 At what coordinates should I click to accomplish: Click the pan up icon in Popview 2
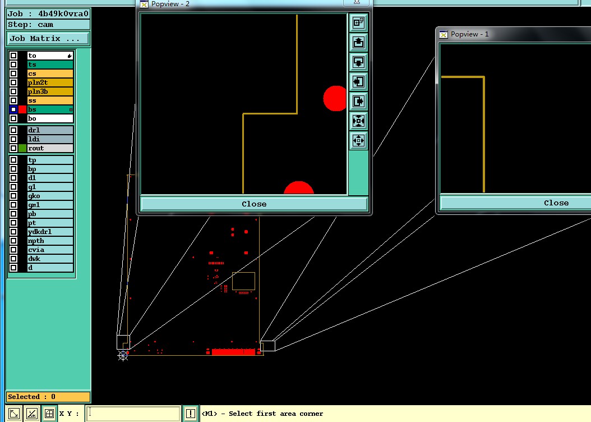358,42
